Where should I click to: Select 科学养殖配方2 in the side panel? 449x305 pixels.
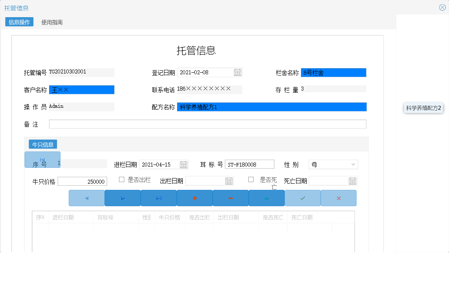coord(423,108)
